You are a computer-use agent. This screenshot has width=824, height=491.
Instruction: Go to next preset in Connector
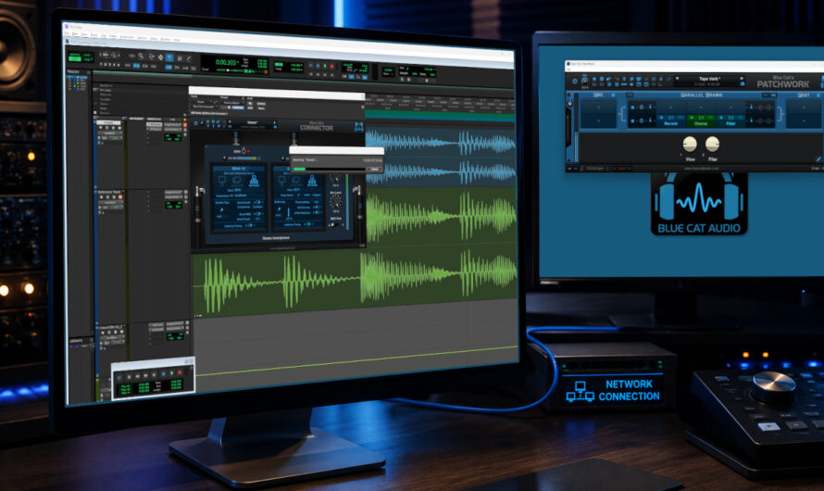275,122
